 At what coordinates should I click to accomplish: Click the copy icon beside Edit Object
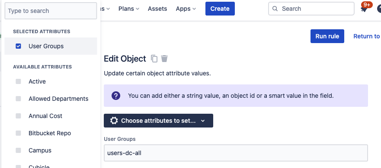click(154, 59)
